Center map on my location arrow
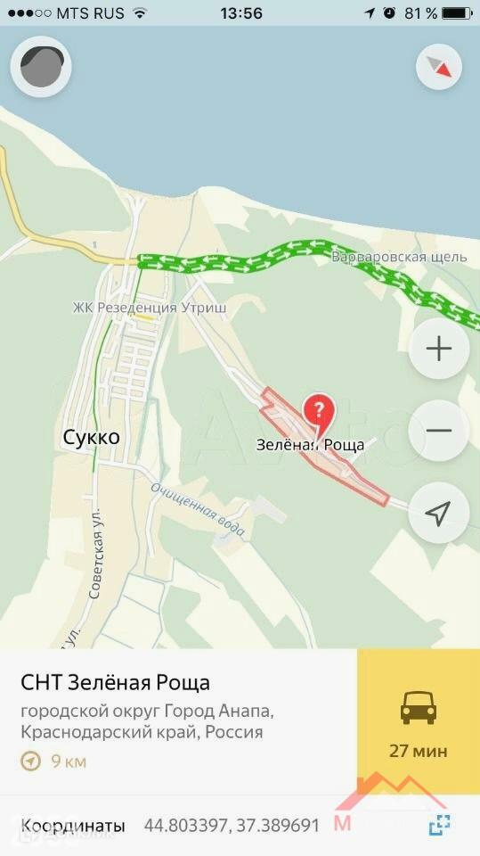Viewport: 480px width, 856px height. pyautogui.click(x=439, y=513)
